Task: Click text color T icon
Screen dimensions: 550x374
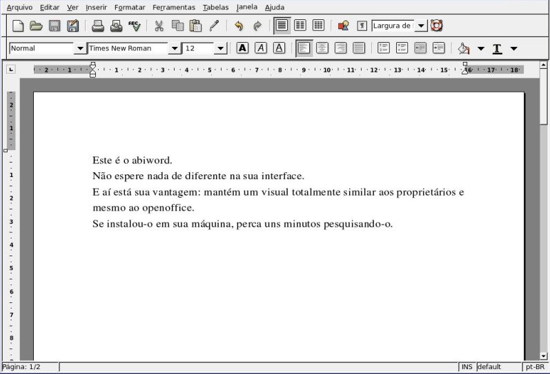Action: click(497, 49)
